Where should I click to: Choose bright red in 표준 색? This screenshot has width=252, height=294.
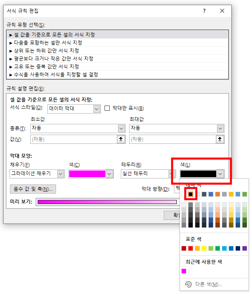(x=191, y=249)
